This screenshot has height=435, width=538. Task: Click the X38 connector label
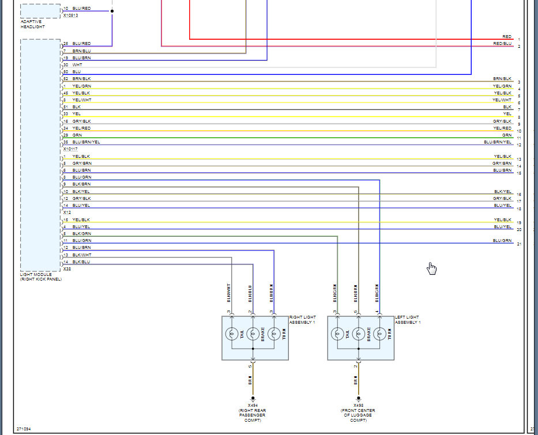67,269
